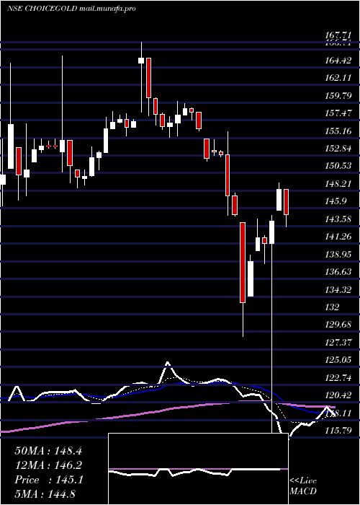The image size is (360, 505).
Task: Select the 115.79 price axis label
Action: [339, 430]
